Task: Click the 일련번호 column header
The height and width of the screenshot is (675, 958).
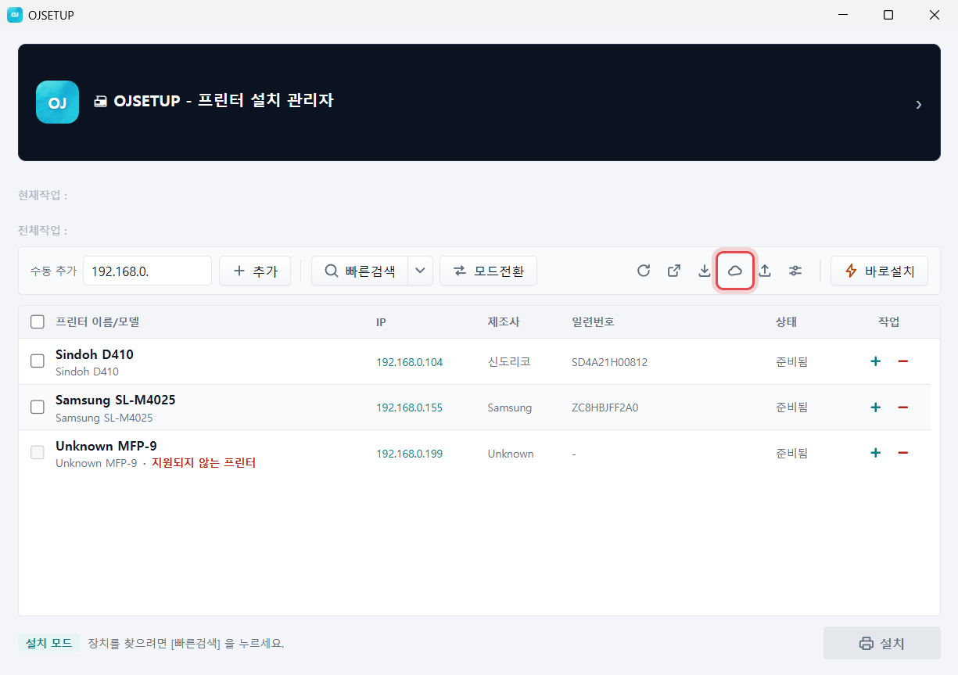Action: [x=593, y=321]
